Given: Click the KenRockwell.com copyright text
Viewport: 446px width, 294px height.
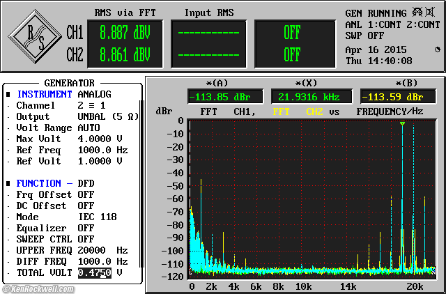Looking at the screenshot, I should [x=38, y=289].
